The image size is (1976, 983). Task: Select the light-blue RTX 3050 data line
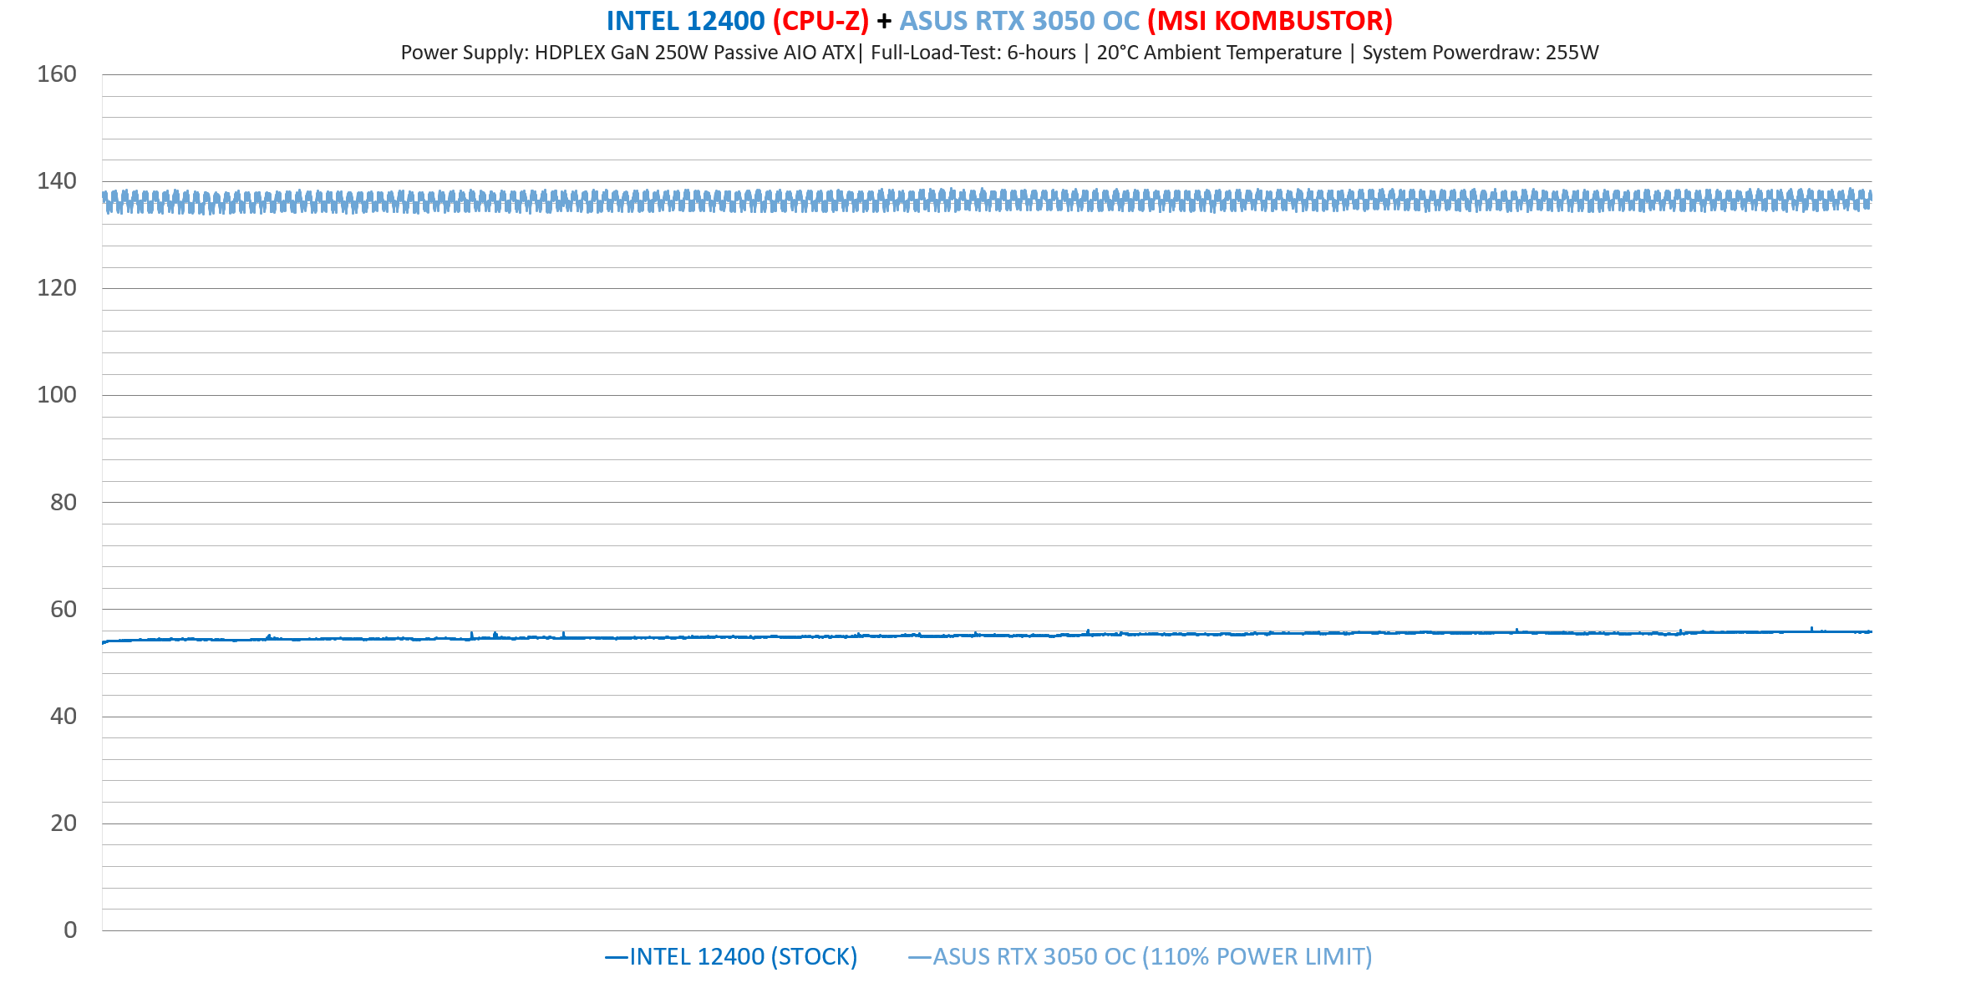click(987, 200)
